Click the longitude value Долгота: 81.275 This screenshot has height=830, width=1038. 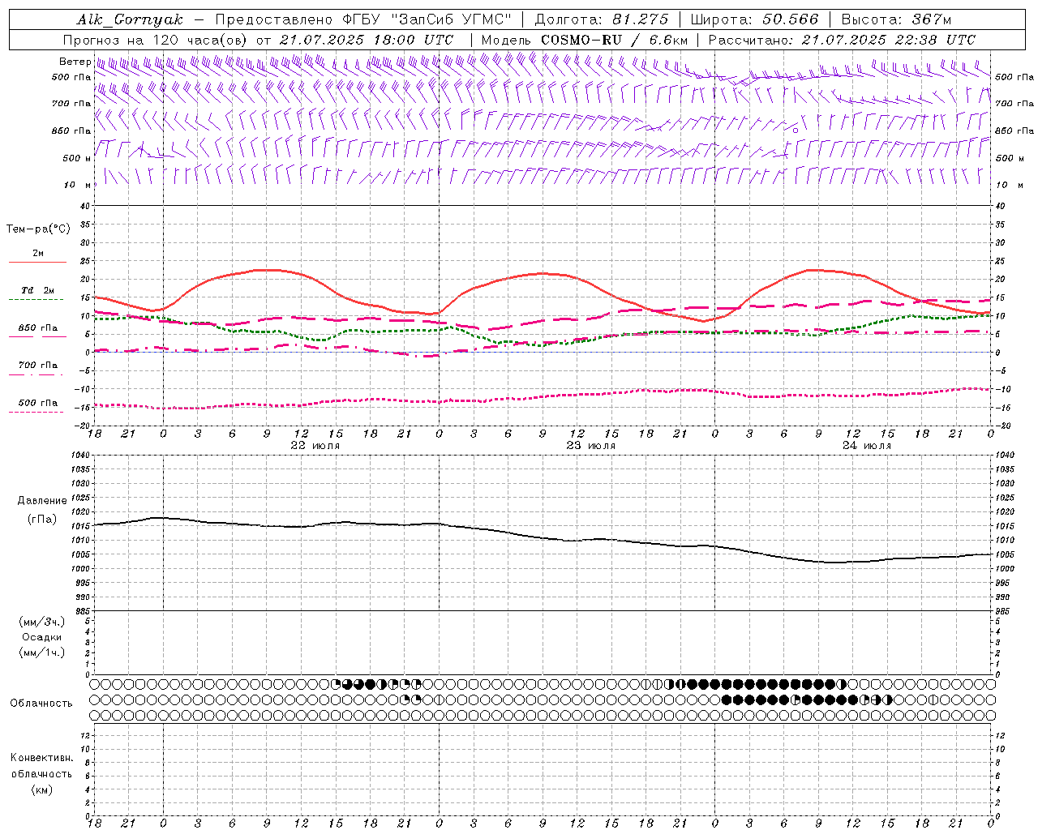tap(602, 19)
